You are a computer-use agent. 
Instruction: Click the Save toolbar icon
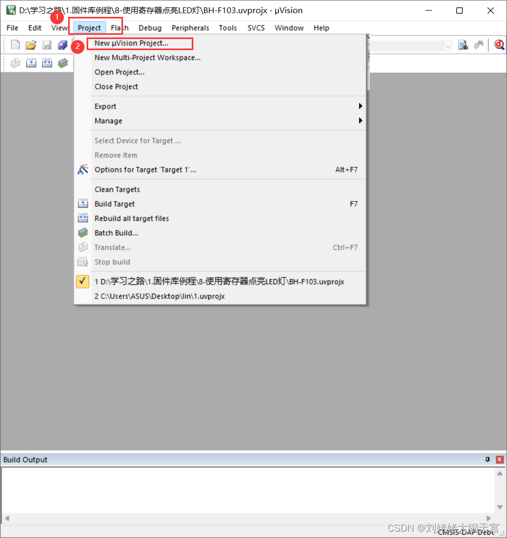click(46, 45)
